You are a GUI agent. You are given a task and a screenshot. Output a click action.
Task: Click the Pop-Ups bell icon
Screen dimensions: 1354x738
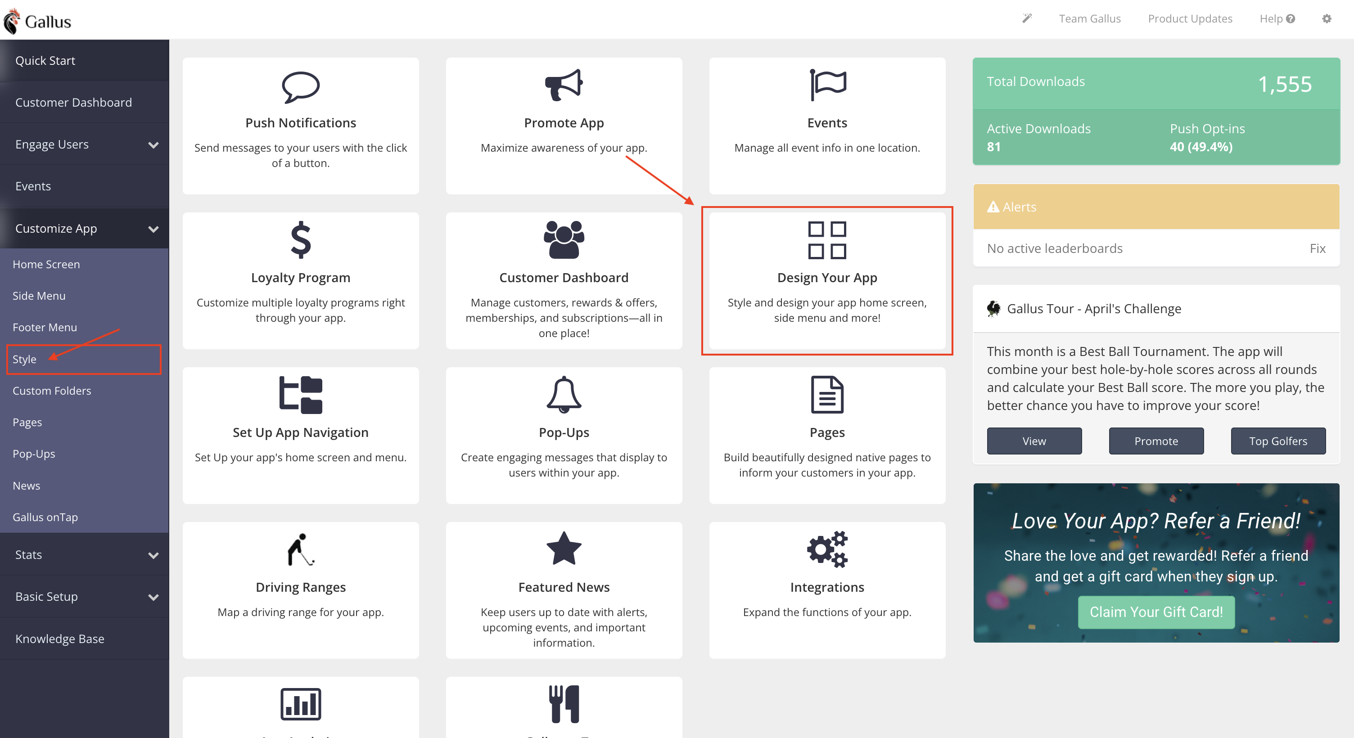(564, 395)
